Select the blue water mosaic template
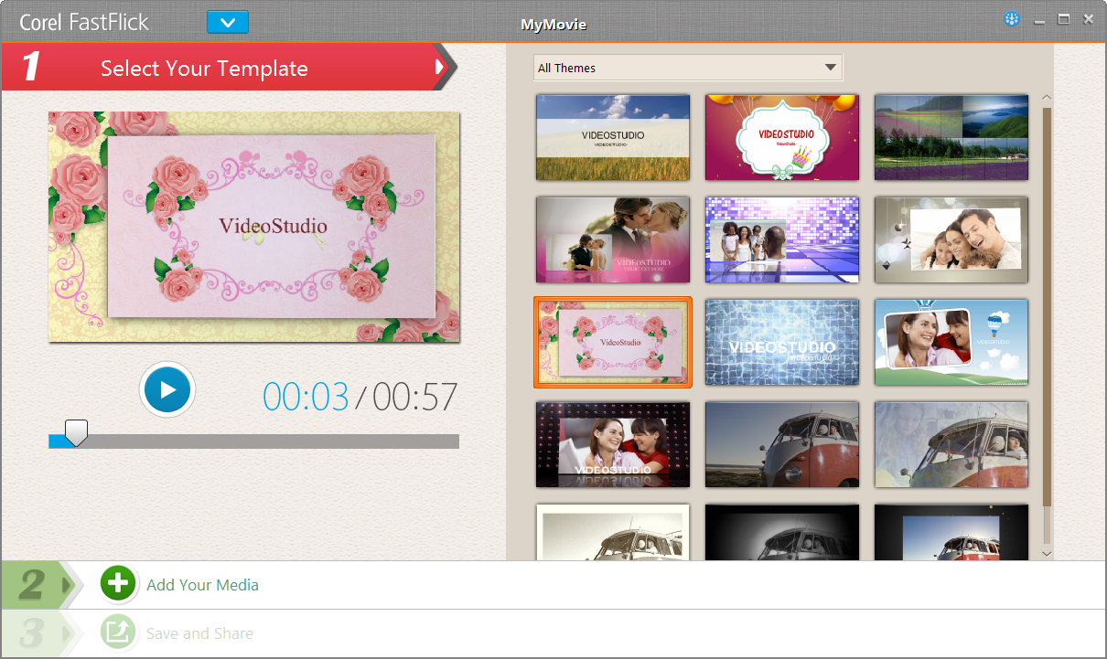1107x659 pixels. (782, 342)
